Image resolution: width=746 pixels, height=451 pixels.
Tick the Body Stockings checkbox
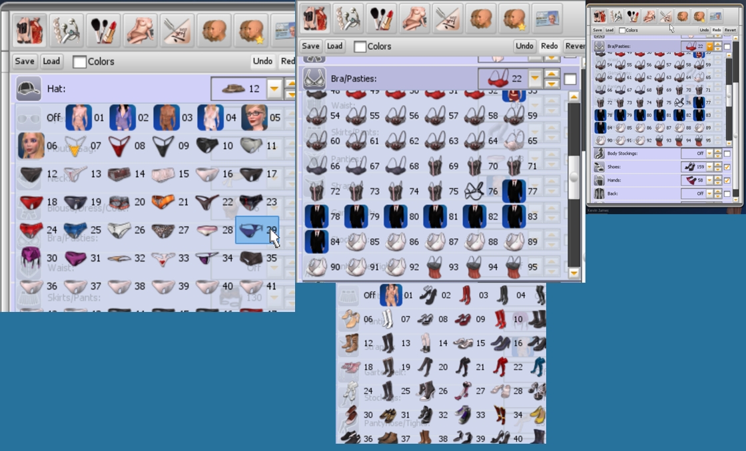pos(727,154)
